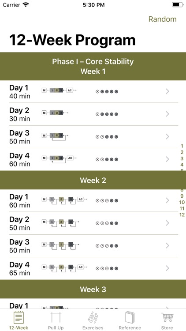Jump to week 1 in side index

tap(182, 146)
